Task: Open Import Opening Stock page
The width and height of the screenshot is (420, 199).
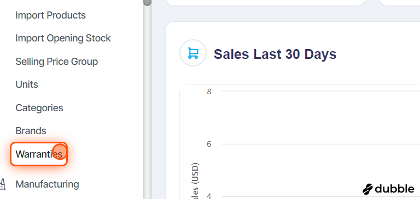Action: (63, 38)
